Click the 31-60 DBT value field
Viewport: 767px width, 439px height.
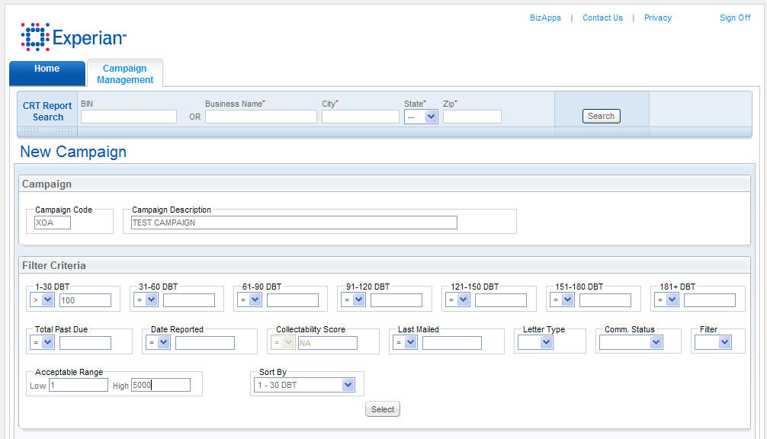pyautogui.click(x=189, y=300)
